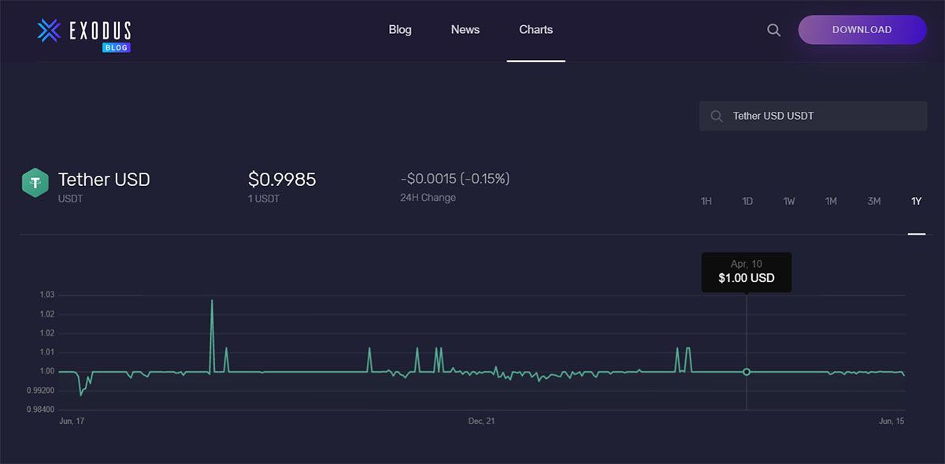Click the Jun, 15 axis date label
The image size is (945, 464).
pos(891,421)
